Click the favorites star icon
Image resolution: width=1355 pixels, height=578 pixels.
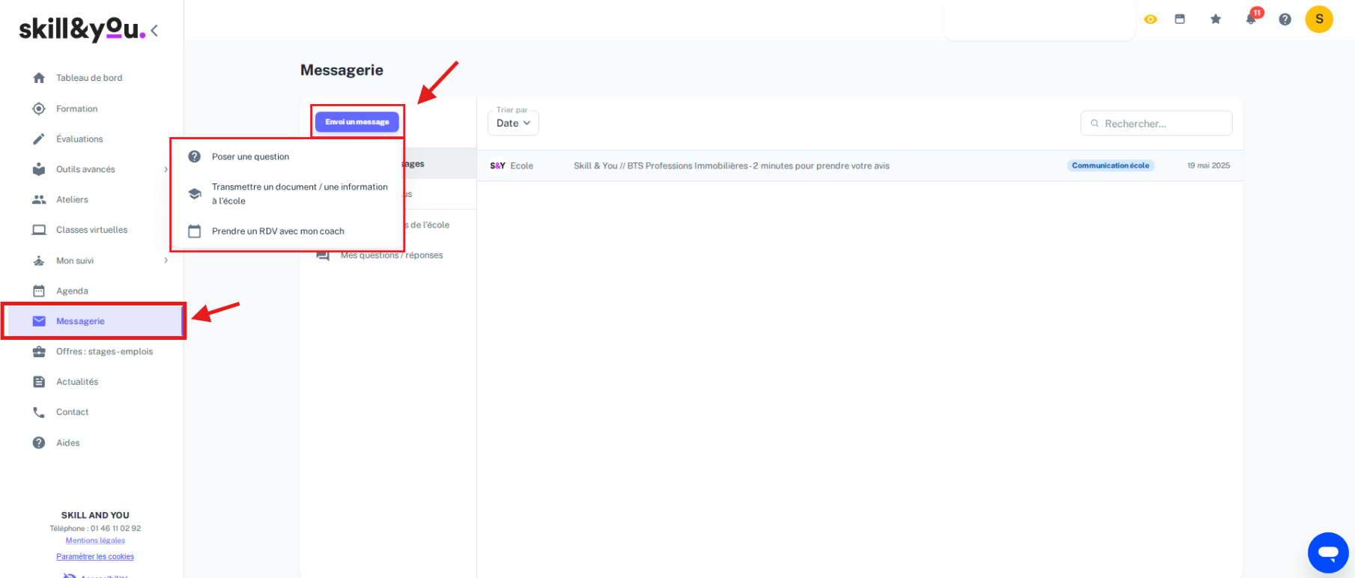[x=1216, y=19]
